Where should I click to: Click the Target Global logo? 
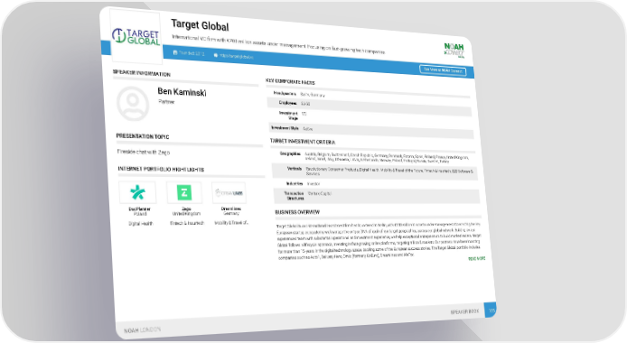click(x=136, y=36)
